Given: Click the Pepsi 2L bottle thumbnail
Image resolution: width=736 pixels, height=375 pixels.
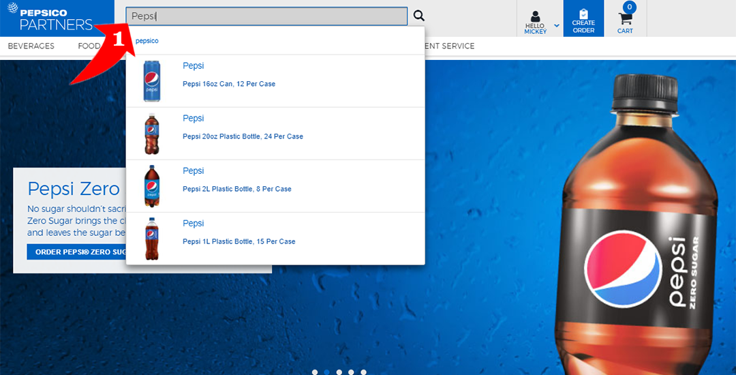Looking at the screenshot, I should 151,186.
